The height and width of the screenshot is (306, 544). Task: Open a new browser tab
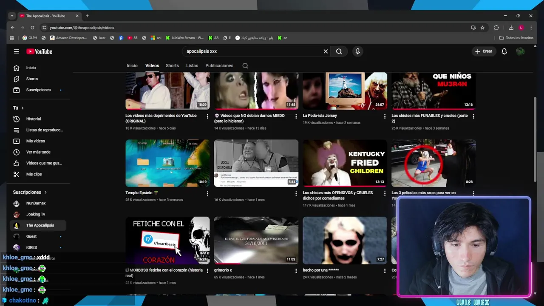(87, 16)
